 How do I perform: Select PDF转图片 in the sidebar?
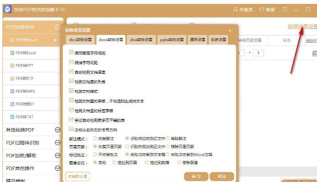32,104
